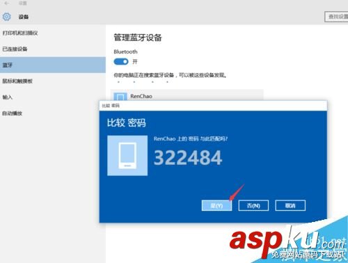Click the No (否) button
The image size is (348, 263).
[x=253, y=205]
